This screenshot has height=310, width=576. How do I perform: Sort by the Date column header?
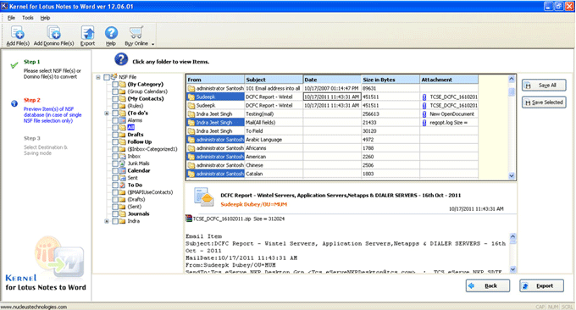tap(332, 80)
